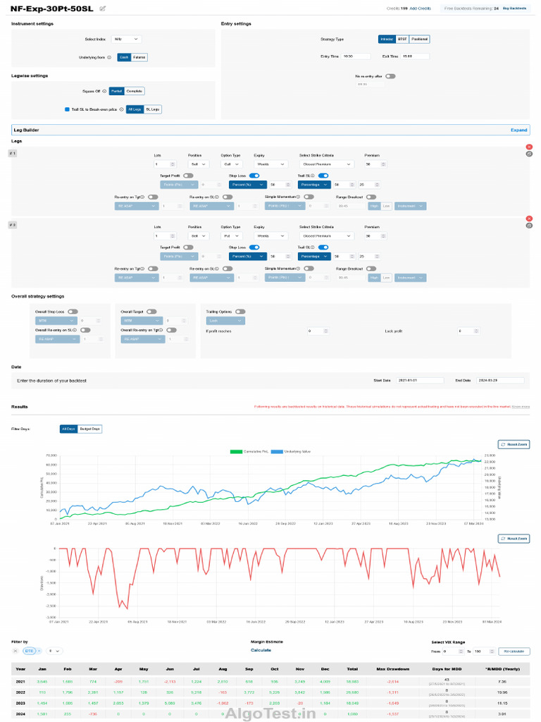Click the info icon next to Square Off

(104, 91)
